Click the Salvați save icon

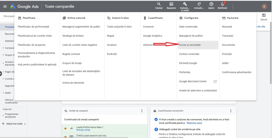pos(264,17)
